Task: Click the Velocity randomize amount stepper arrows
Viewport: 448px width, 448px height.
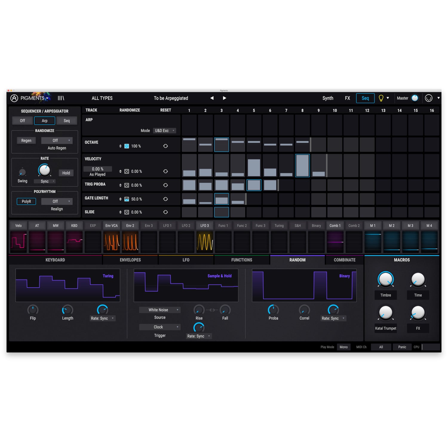Action: [120, 171]
